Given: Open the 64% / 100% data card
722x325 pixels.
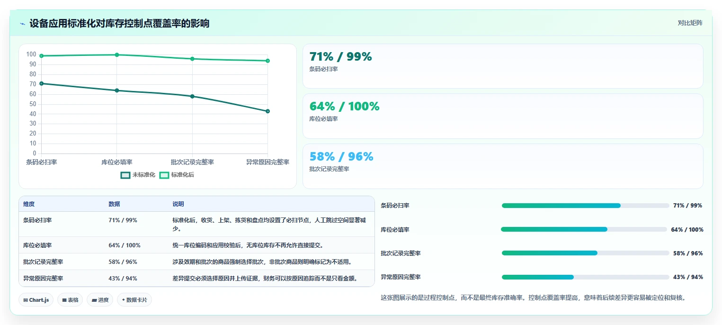Looking at the screenshot, I should click(503, 116).
